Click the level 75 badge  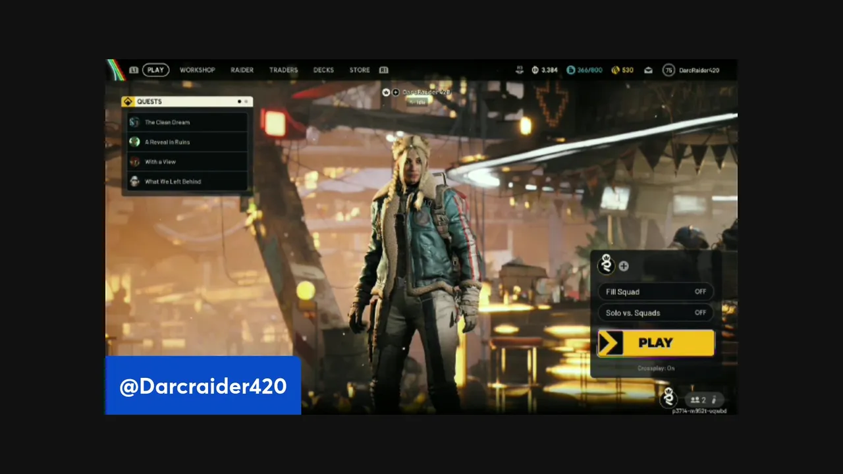click(668, 70)
